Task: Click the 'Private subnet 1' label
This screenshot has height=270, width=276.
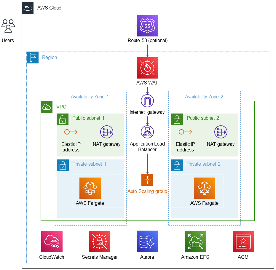Action: pos(89,164)
